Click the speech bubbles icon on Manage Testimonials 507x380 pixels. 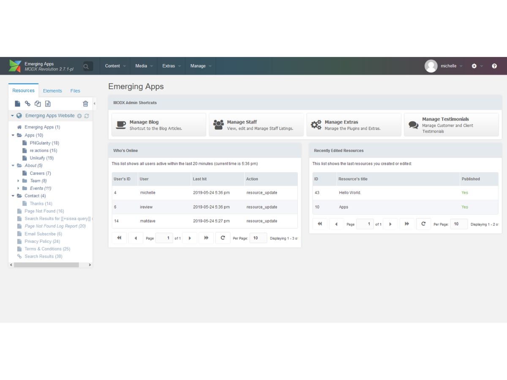(x=414, y=125)
